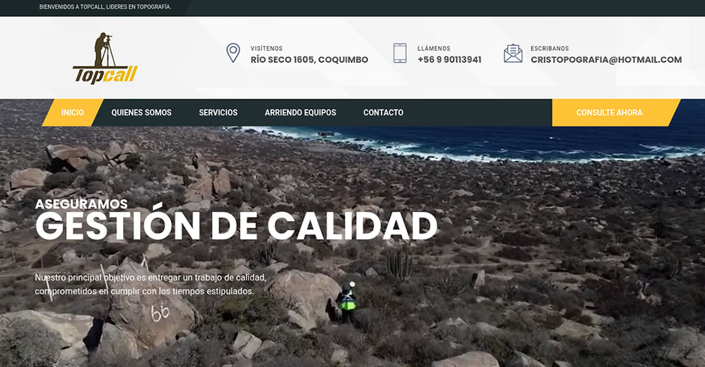The height and width of the screenshot is (367, 705).
Task: Click the Llámenos label
Action: pos(434,48)
